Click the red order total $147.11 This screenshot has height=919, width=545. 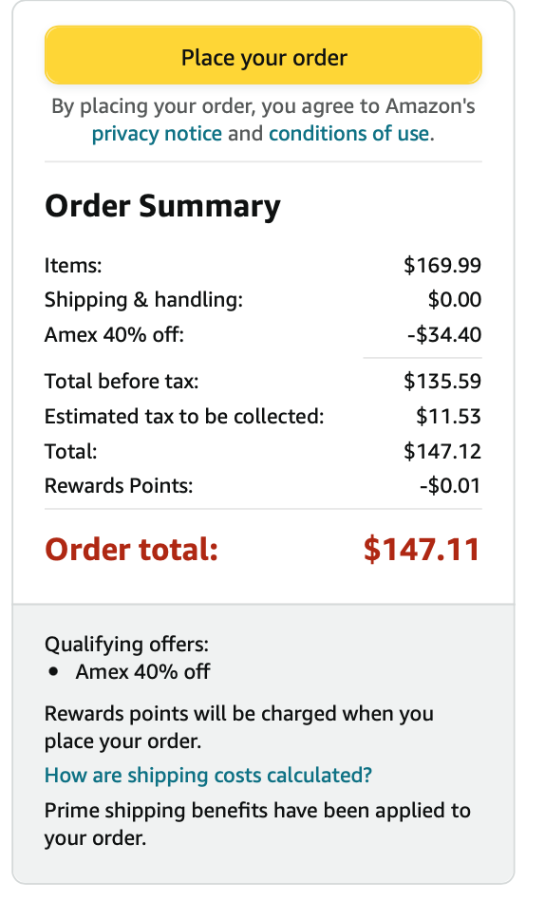coord(422,550)
